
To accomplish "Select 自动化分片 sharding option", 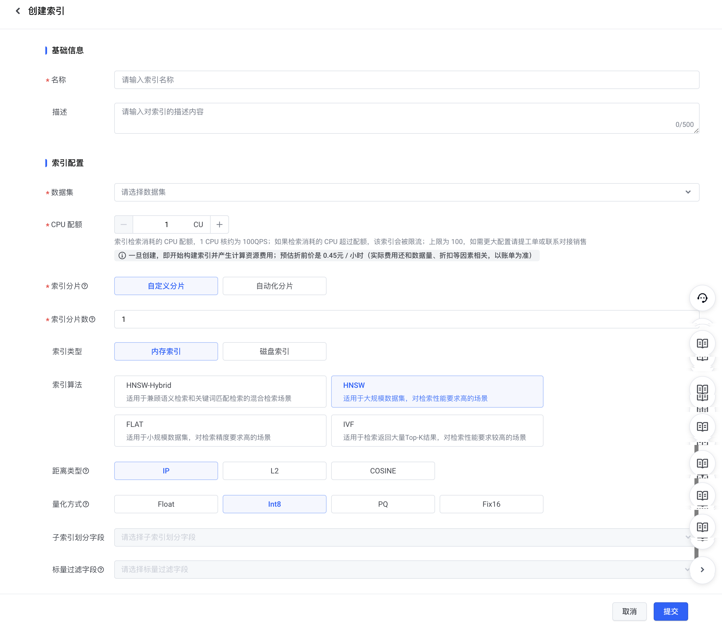I will (x=274, y=286).
